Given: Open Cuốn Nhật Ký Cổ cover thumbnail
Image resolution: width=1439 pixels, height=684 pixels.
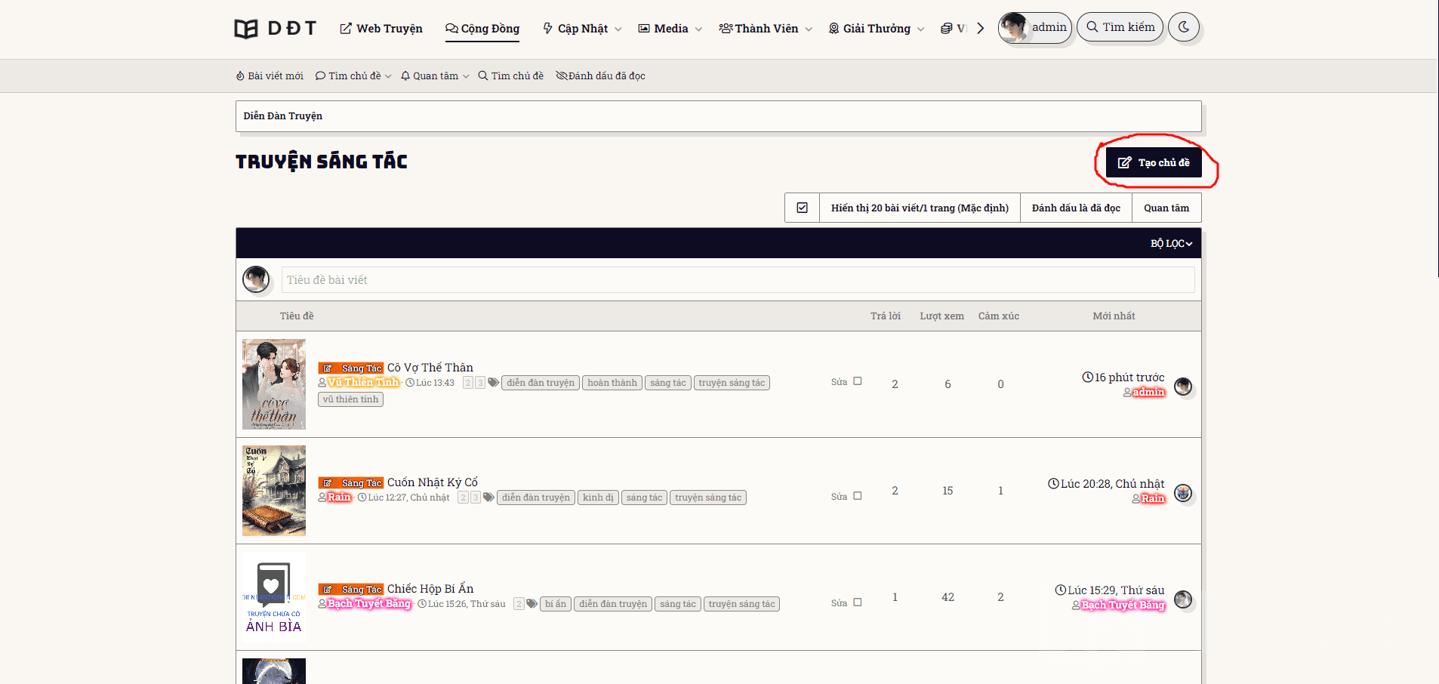Looking at the screenshot, I should click(274, 491).
